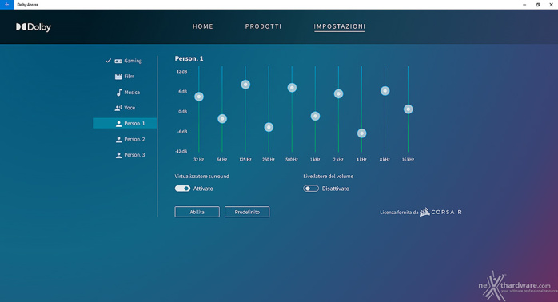Viewport: 558px width, 302px height.
Task: Click the Abilita button
Action: [197, 212]
